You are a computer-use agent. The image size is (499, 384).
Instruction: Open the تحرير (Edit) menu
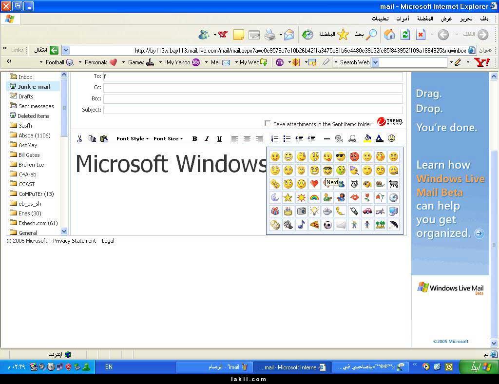coord(466,19)
